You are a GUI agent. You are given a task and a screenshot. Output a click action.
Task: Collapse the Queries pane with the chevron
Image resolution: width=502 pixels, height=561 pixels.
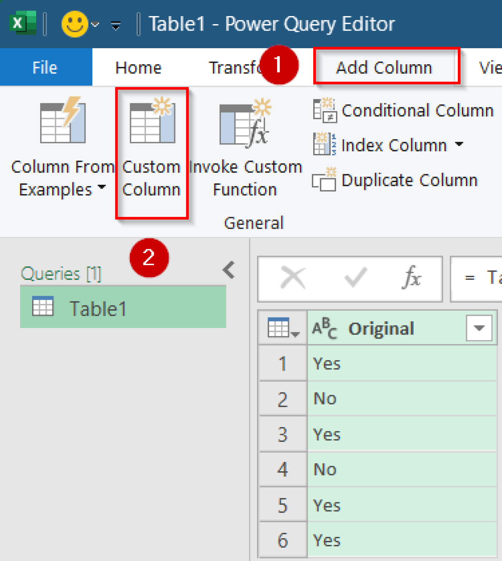click(229, 270)
